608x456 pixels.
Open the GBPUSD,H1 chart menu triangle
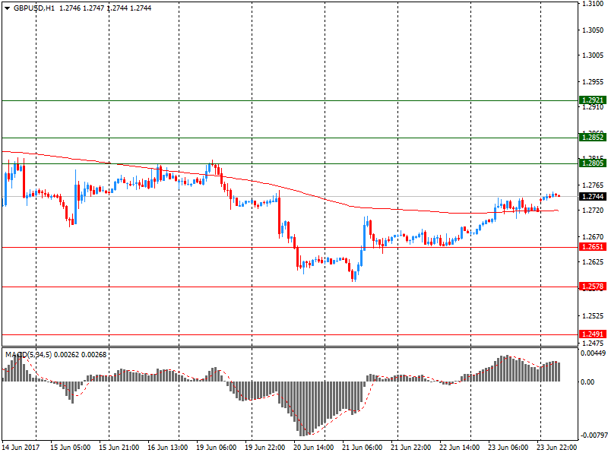[7, 8]
